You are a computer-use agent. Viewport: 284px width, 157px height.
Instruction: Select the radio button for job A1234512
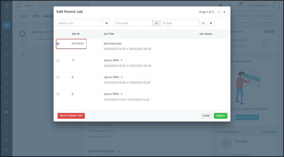coord(58,44)
